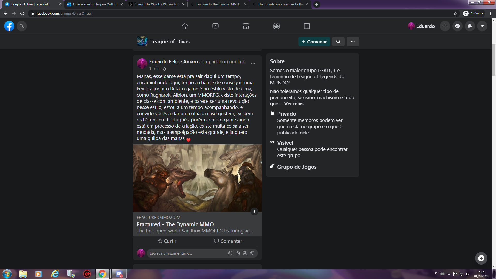Open the Marketplace store icon
The height and width of the screenshot is (279, 496).
tap(246, 26)
